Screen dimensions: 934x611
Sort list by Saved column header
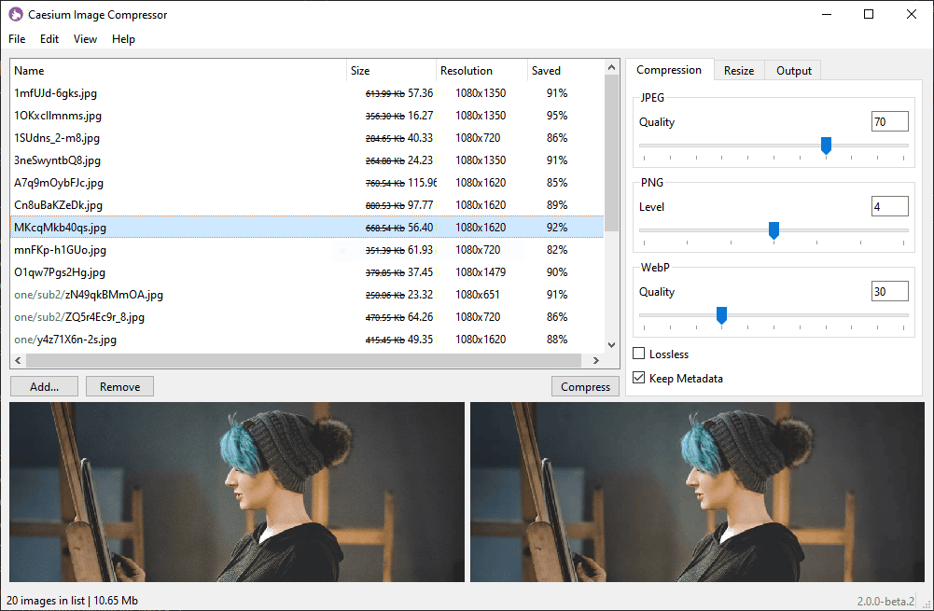click(x=547, y=71)
